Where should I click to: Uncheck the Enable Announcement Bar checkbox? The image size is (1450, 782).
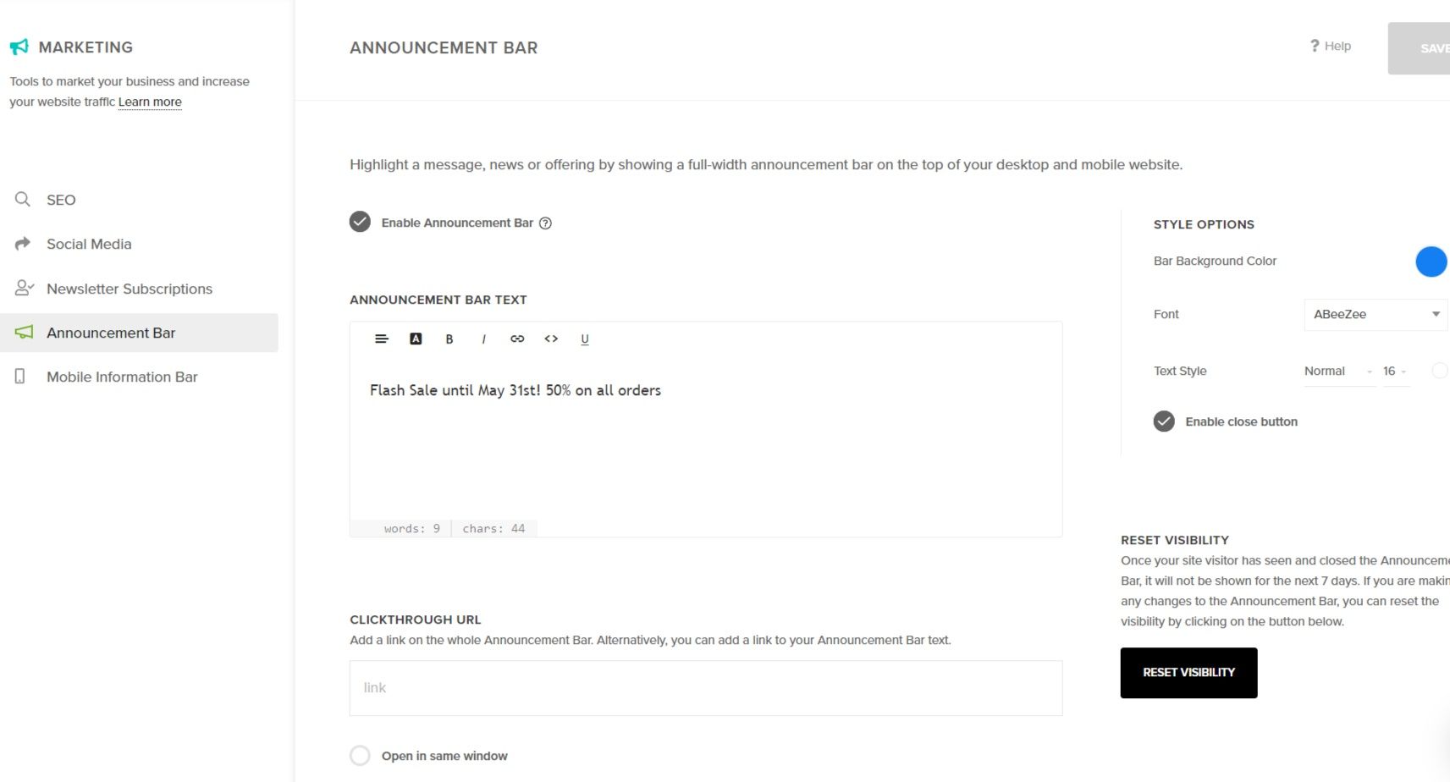pyautogui.click(x=360, y=222)
